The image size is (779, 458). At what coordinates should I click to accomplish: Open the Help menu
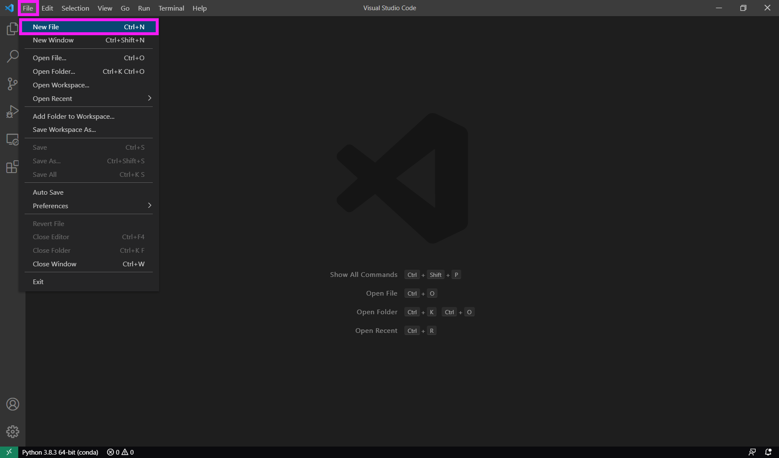[199, 8]
